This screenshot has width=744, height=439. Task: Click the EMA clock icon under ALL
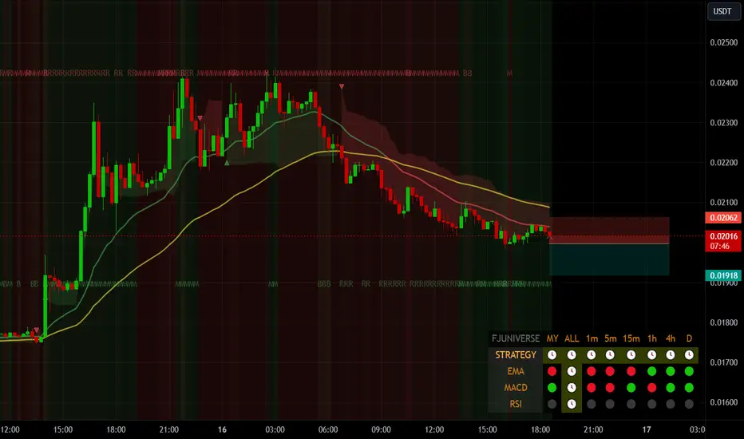coord(572,371)
